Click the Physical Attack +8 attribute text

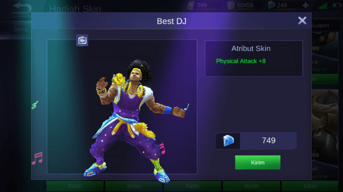coord(241,61)
